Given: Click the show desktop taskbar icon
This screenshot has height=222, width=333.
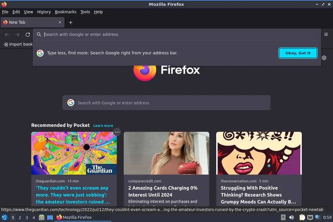Looking at the screenshot, I should tap(50, 218).
